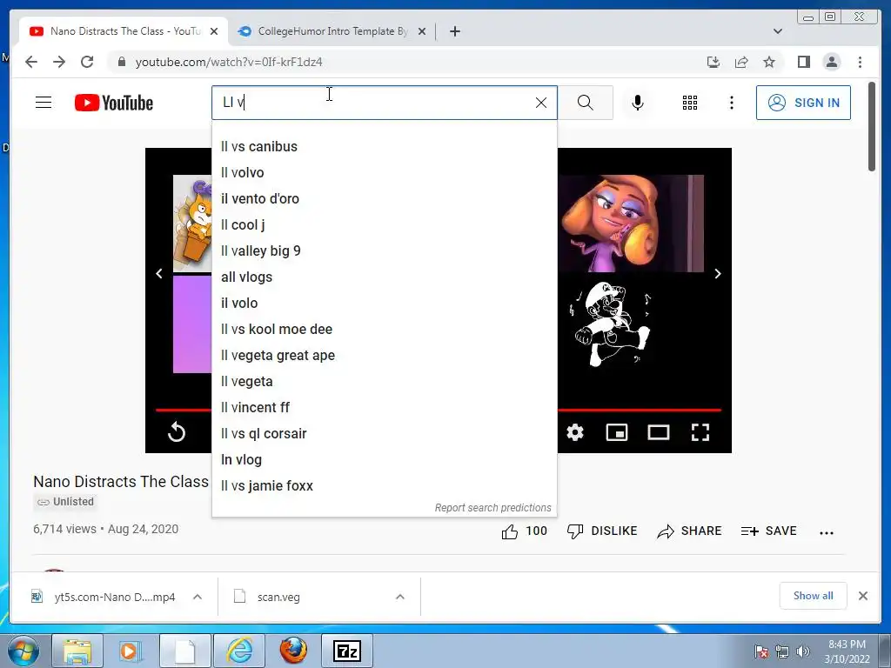Close the downloads bar
This screenshot has width=891, height=668.
[862, 596]
